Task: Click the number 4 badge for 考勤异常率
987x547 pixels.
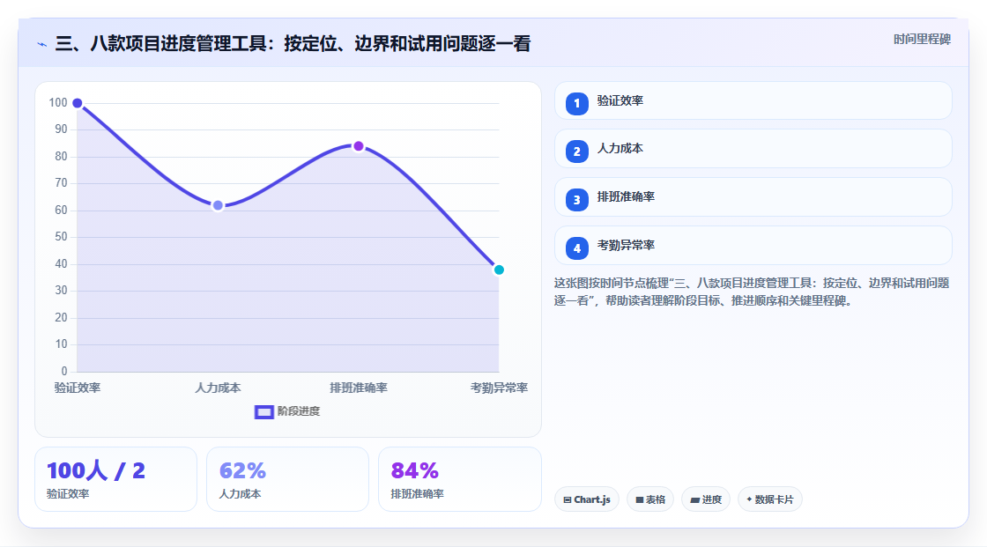Action: pyautogui.click(x=576, y=248)
